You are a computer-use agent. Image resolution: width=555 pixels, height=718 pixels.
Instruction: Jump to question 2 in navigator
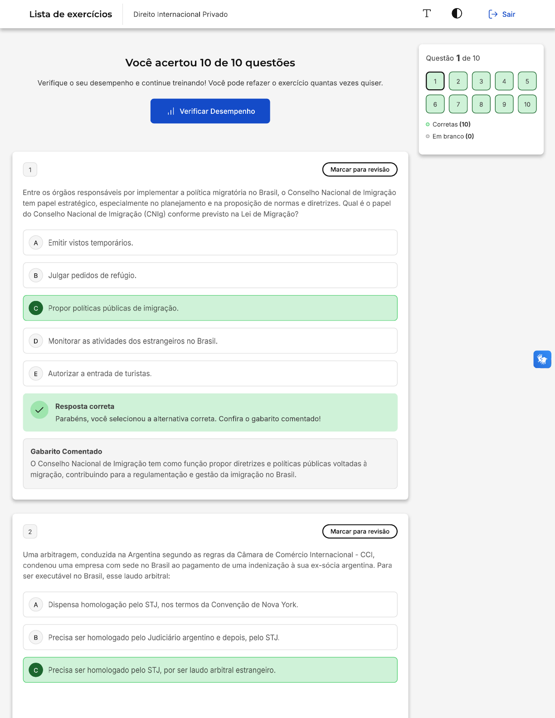[458, 81]
